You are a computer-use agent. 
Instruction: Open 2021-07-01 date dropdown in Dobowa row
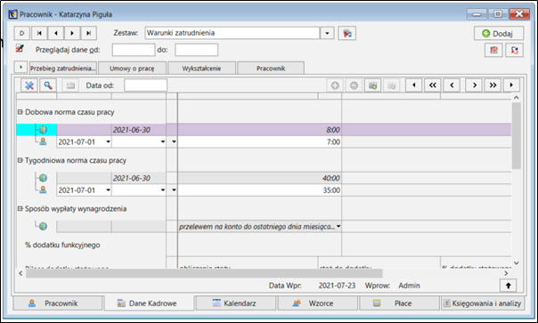tap(108, 141)
